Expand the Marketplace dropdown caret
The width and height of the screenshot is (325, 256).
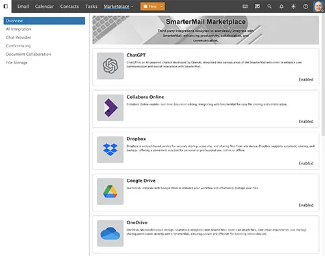(x=132, y=6)
